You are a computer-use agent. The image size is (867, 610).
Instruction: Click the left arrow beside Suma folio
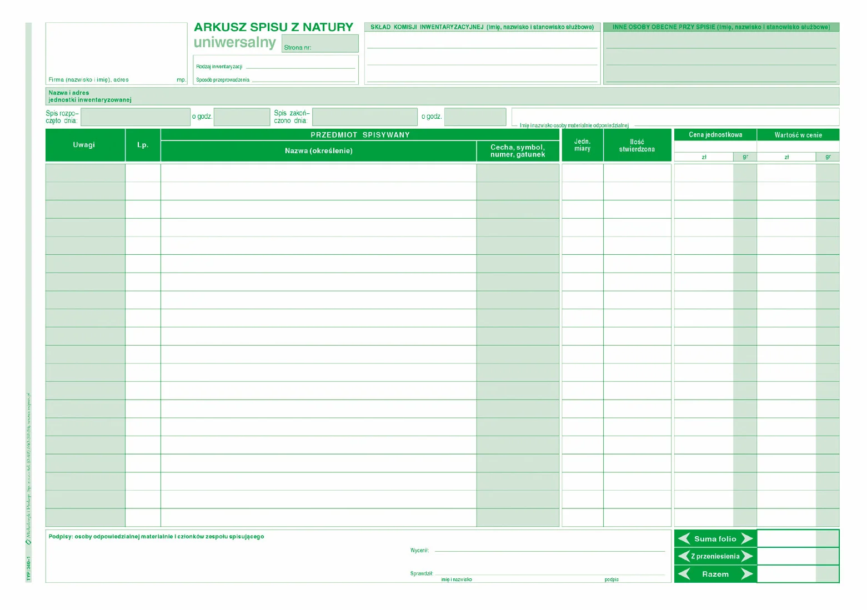tap(684, 538)
